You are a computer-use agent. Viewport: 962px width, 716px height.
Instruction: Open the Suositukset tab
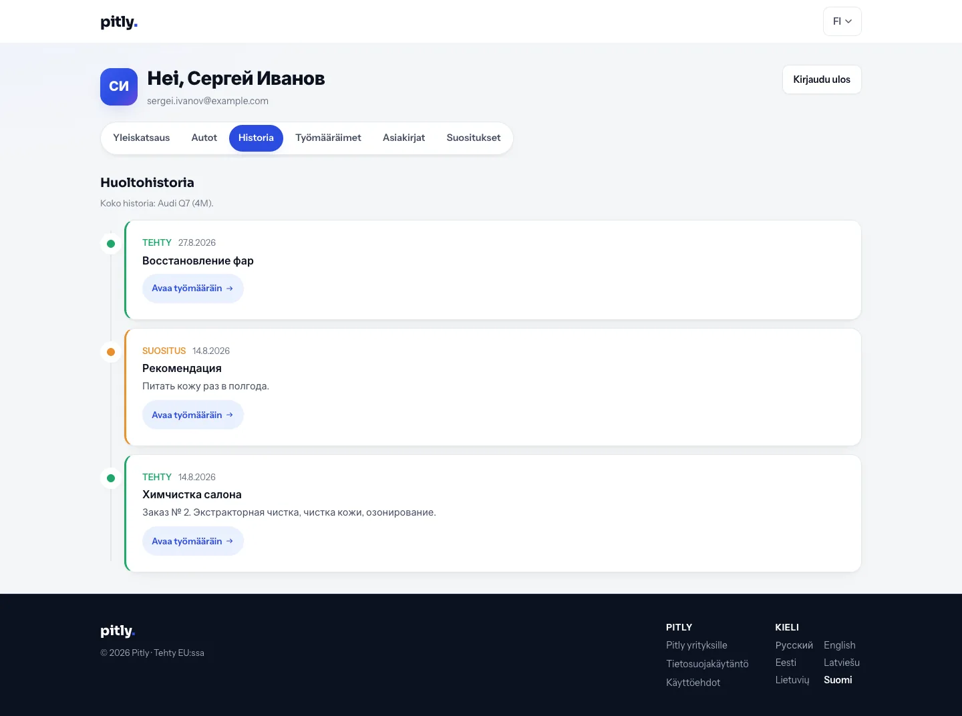[474, 138]
